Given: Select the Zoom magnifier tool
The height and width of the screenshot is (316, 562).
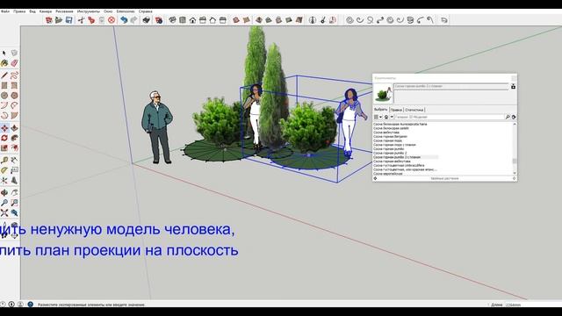Looking at the screenshot, I should click(x=4, y=203).
